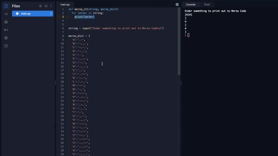Open the Packages cube icon in sidebar
Viewport: 278px width, 156px height.
click(6, 22)
